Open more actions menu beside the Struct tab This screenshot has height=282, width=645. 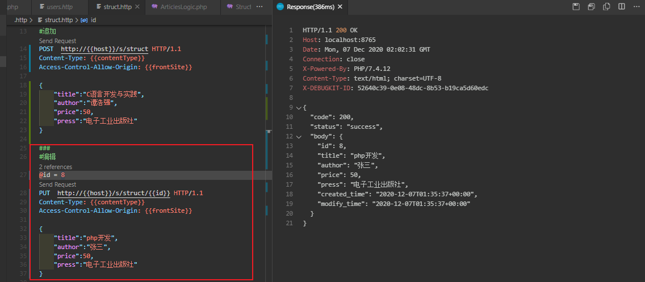(260, 7)
